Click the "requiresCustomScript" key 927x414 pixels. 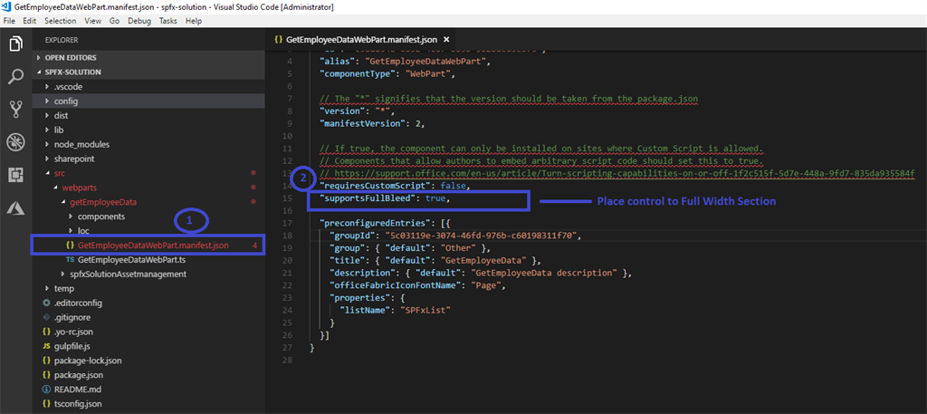[x=376, y=186]
